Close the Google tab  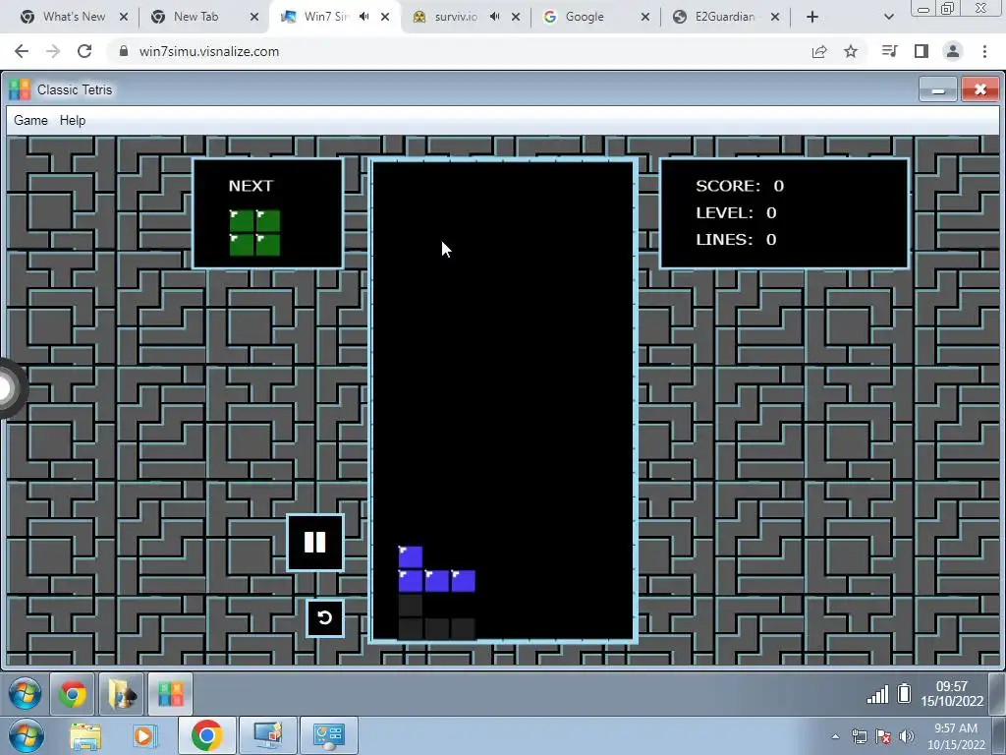[645, 17]
